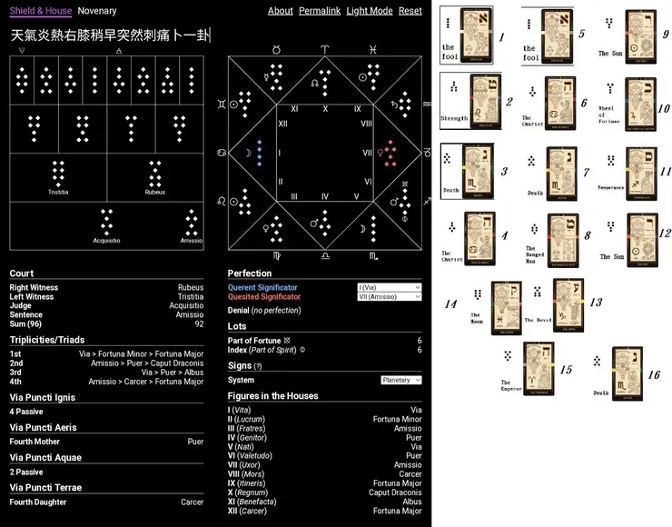The height and width of the screenshot is (527, 672).
Task: Select tarot card 10 Wheel of Fortune
Action: pos(641,104)
